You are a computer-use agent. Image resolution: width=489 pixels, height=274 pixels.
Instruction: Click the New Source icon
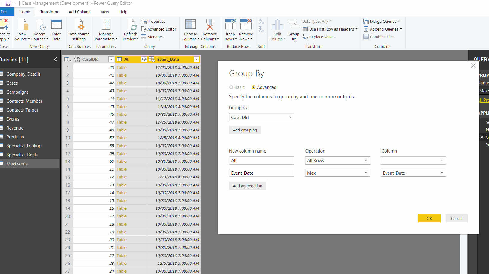23,25
